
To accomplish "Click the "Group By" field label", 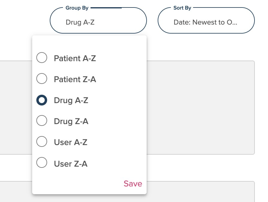I will [77, 8].
